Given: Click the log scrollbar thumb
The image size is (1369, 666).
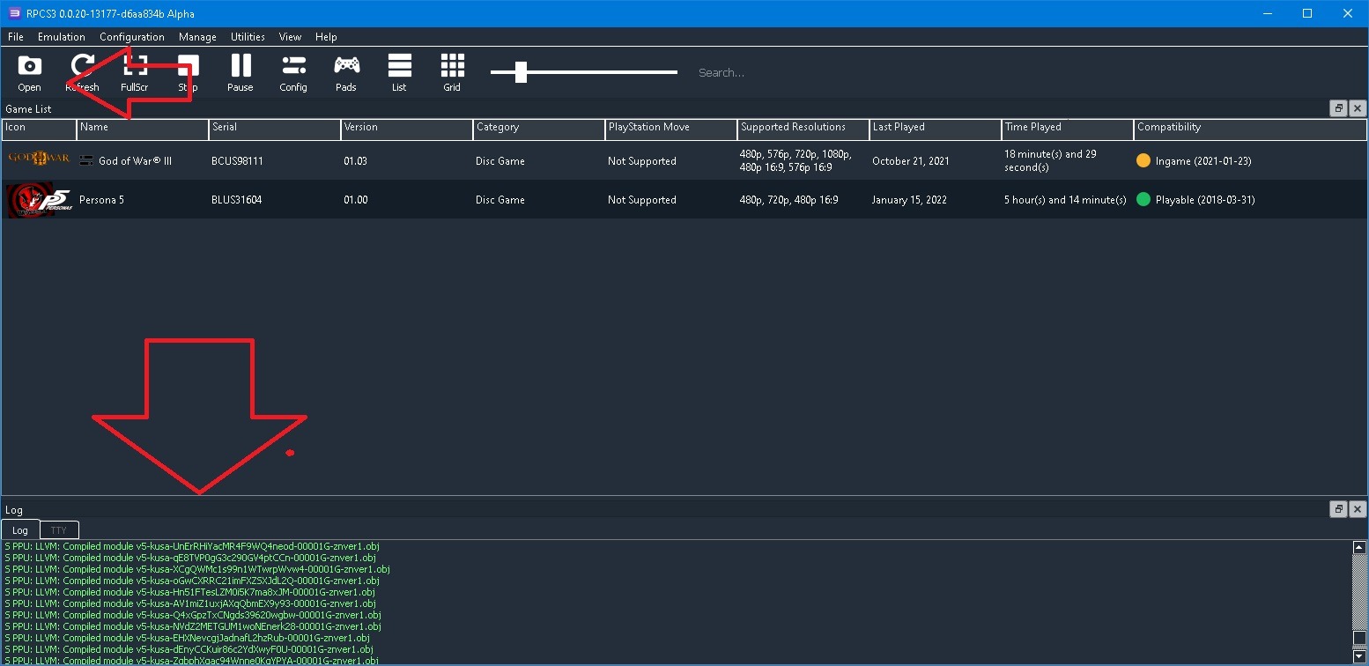Looking at the screenshot, I should pyautogui.click(x=1359, y=638).
